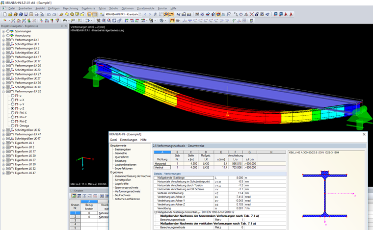
Task: Set the view in the X direction
Action: (126, 21)
